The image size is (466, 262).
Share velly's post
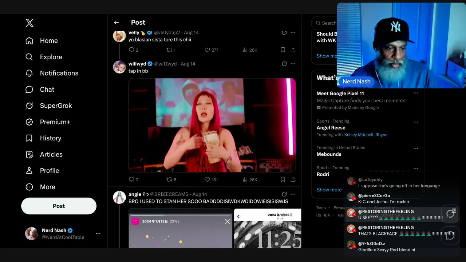tap(293, 50)
